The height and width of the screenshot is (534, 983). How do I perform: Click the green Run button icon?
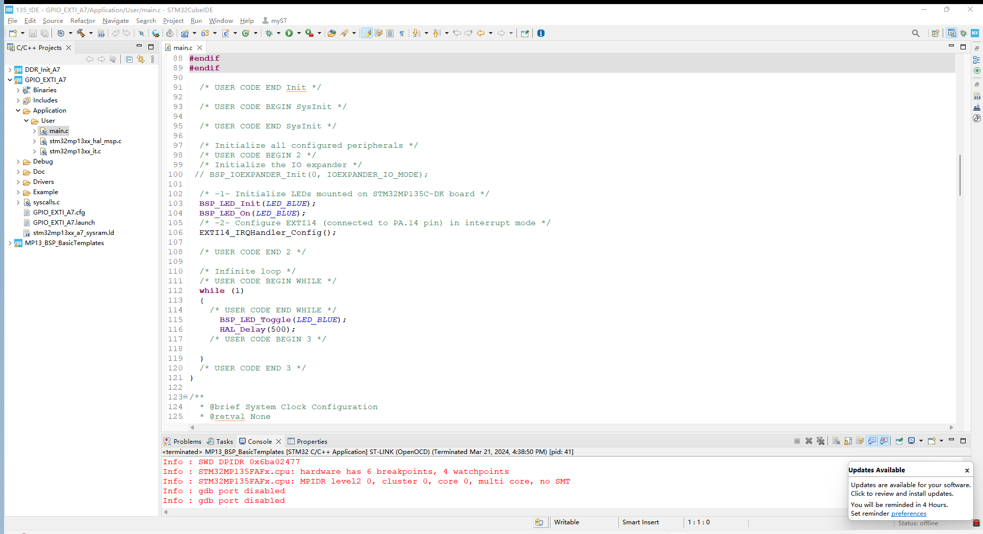click(289, 33)
